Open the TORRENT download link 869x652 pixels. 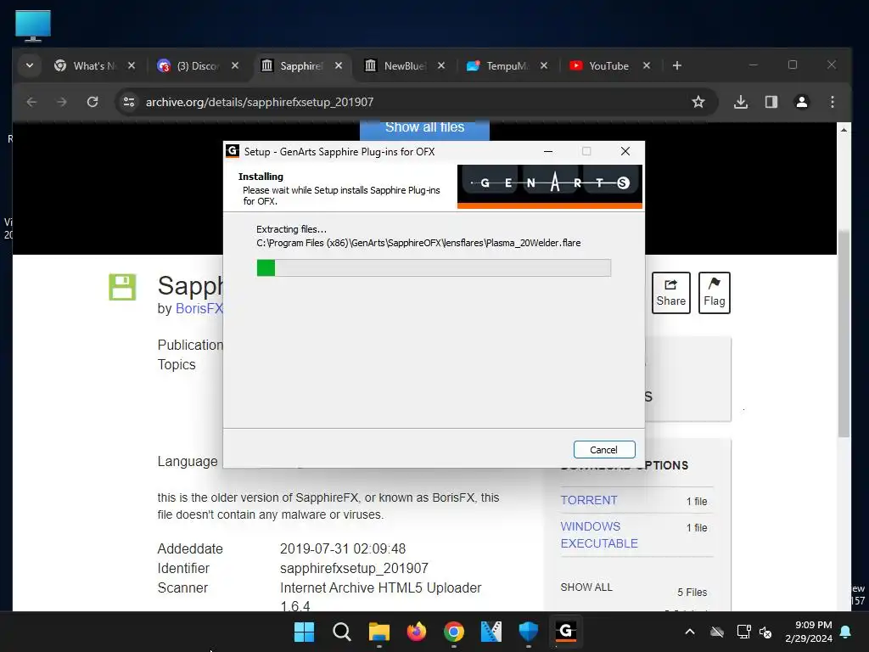tap(589, 500)
